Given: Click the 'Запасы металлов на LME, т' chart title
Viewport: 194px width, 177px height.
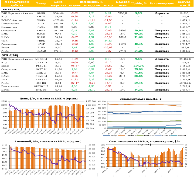Looking at the screenshot, I should [141, 99].
